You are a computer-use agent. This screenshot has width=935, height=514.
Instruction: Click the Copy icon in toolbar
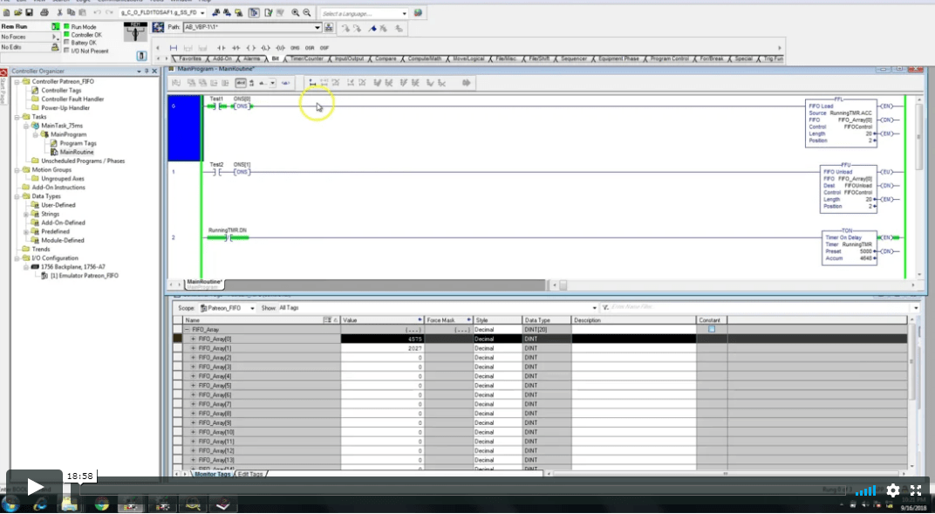71,12
